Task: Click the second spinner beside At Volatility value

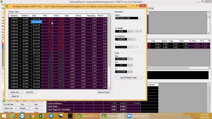Action: [x=131, y=31]
